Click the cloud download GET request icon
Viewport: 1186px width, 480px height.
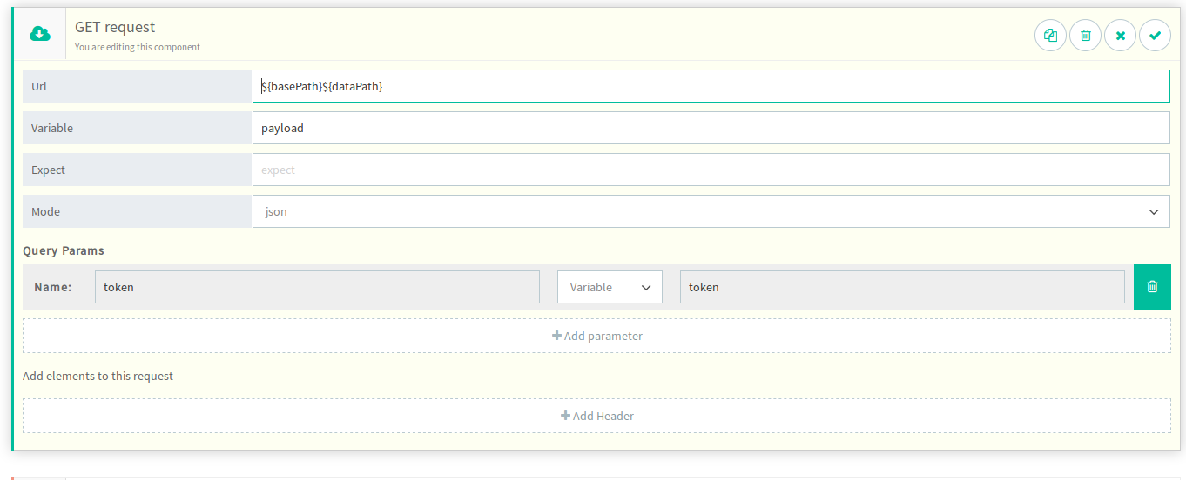pyautogui.click(x=40, y=35)
